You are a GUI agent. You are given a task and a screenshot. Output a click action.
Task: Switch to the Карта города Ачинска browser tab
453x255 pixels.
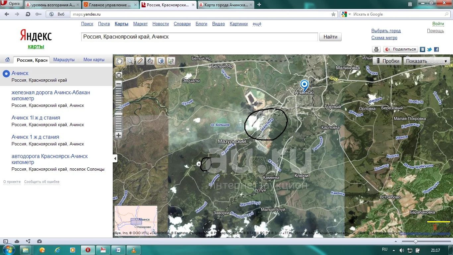click(x=226, y=5)
